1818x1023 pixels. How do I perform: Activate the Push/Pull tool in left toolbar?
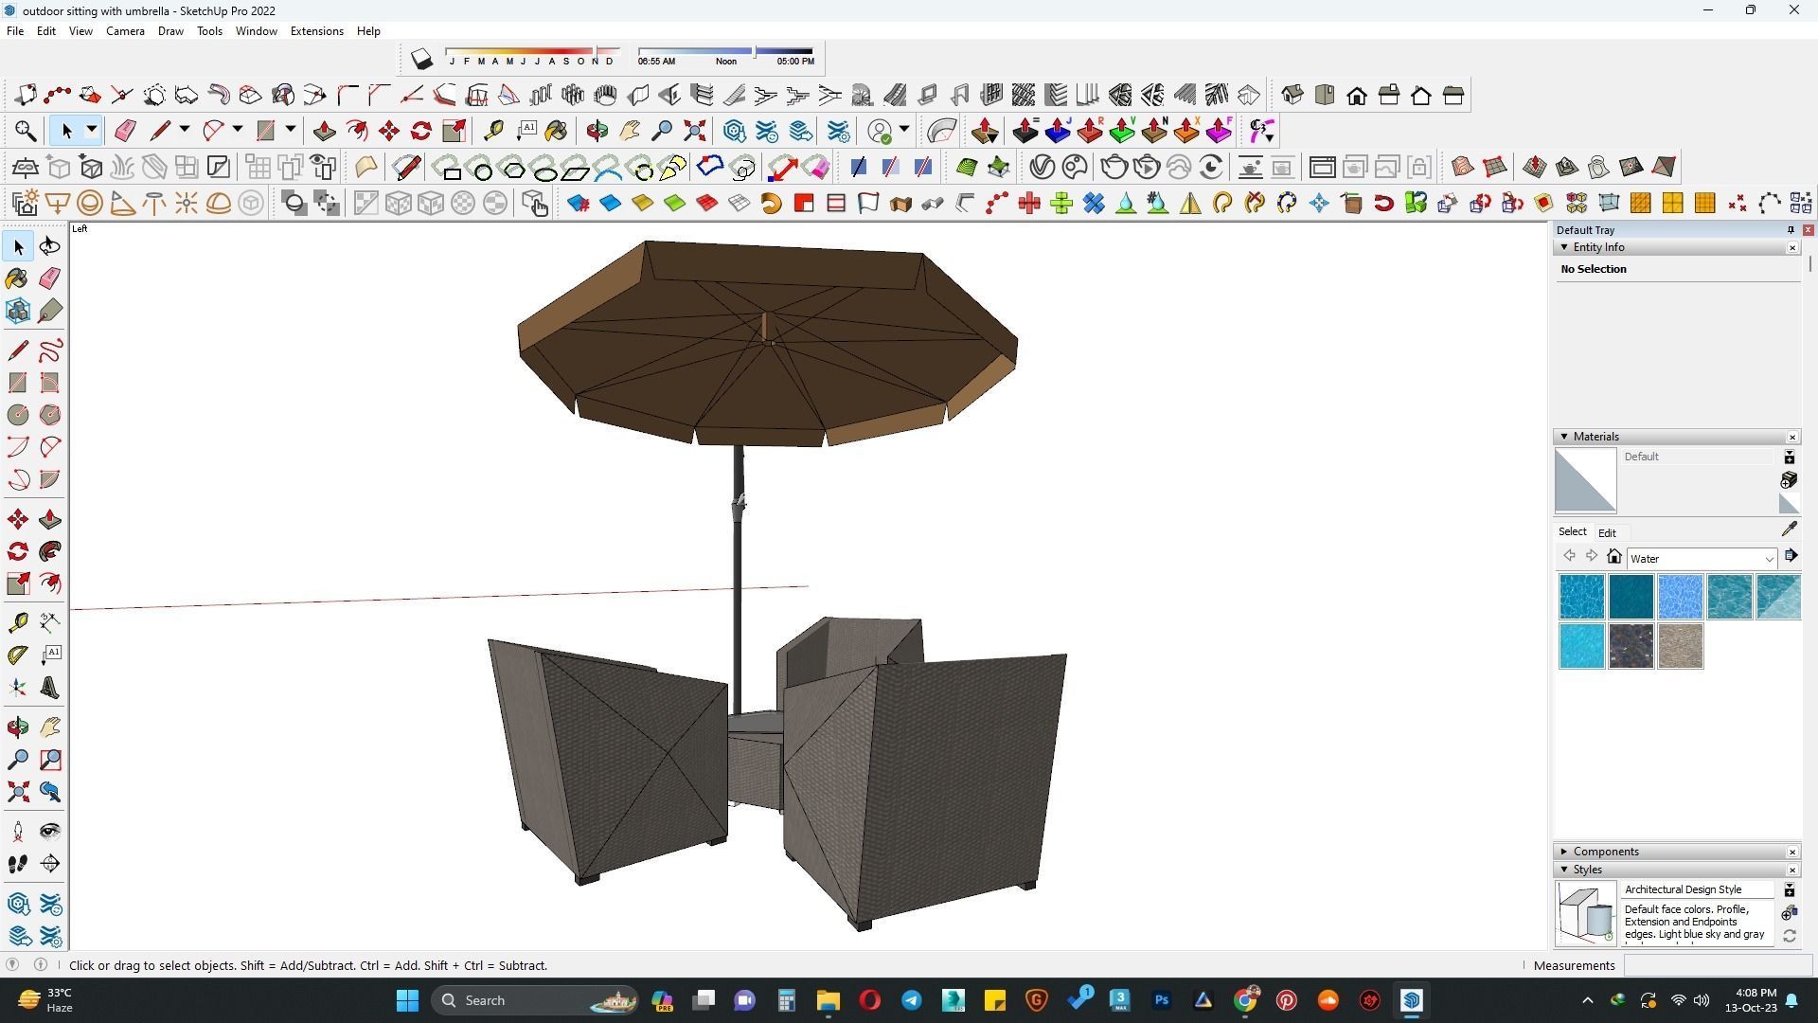coord(50,519)
